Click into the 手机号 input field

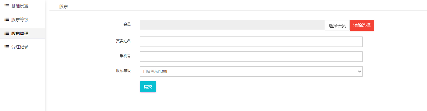click(x=251, y=57)
